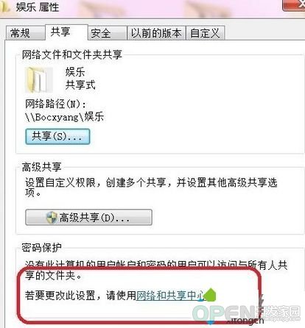Viewport: 305px width, 328px height.
Task: Click the network path \\Bocxyang\娱乐 text
Action: pos(64,117)
